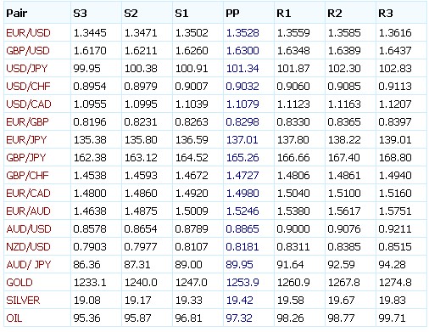This screenshot has width=429, height=332.
Task: Click the USD/CHF pair label
Action: [x=28, y=87]
